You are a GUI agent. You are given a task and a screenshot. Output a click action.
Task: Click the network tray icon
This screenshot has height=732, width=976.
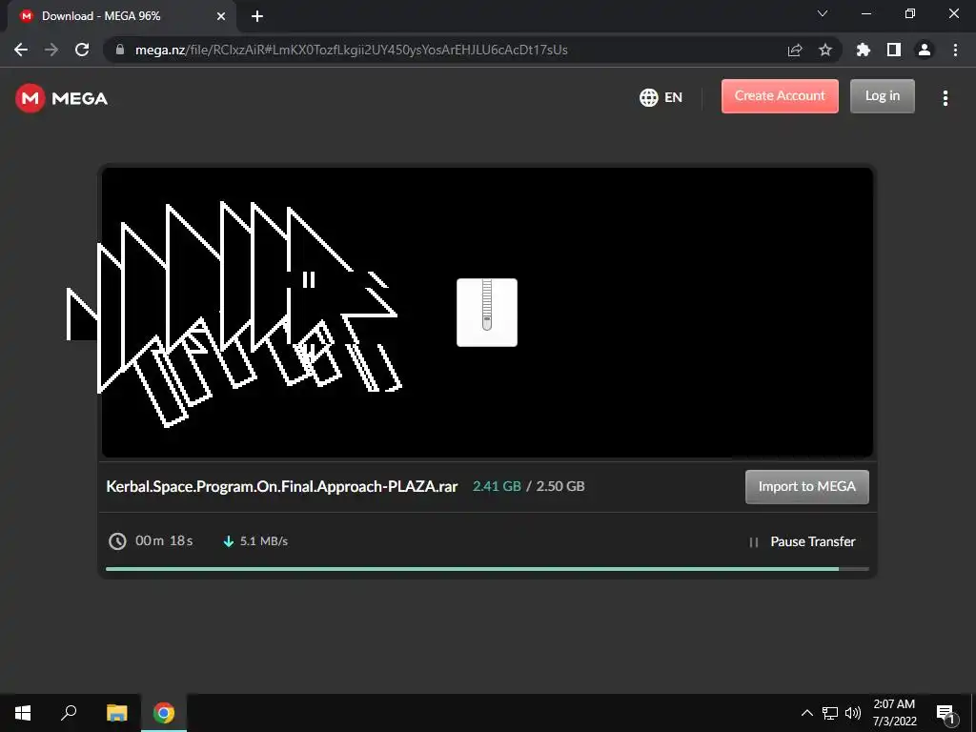[830, 713]
